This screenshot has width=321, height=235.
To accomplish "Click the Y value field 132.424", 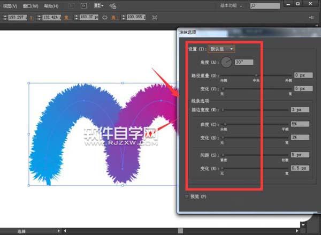I will pos(51,18).
